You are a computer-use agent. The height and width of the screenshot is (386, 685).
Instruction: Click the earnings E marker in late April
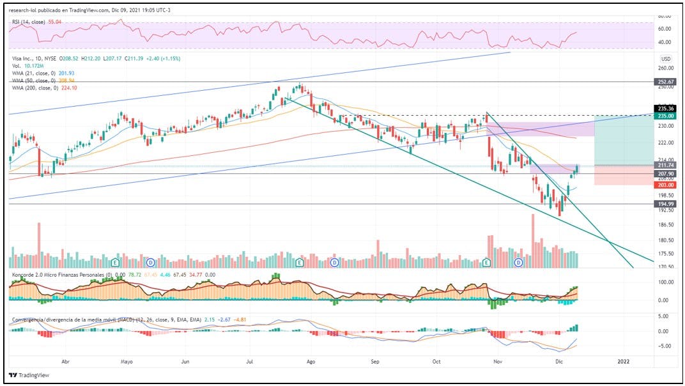(115, 263)
